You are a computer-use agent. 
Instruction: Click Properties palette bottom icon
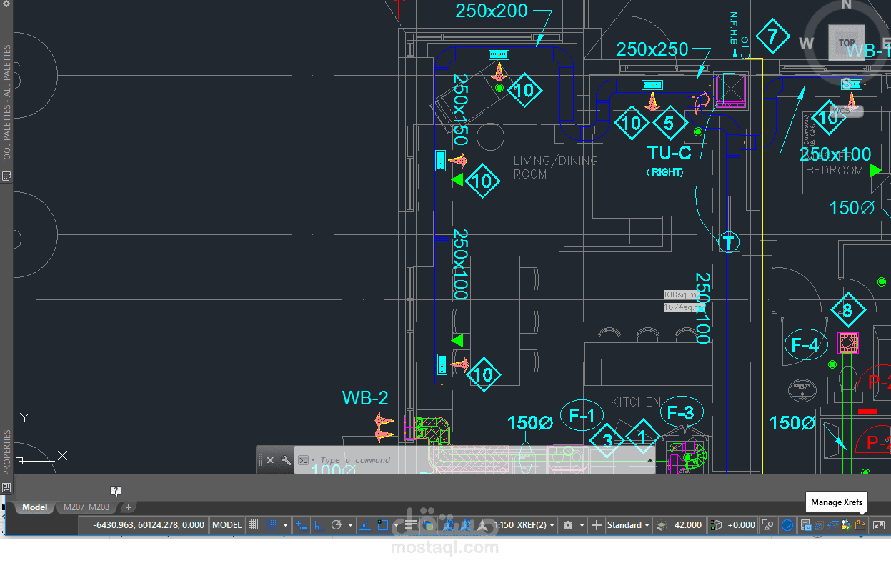(6, 487)
